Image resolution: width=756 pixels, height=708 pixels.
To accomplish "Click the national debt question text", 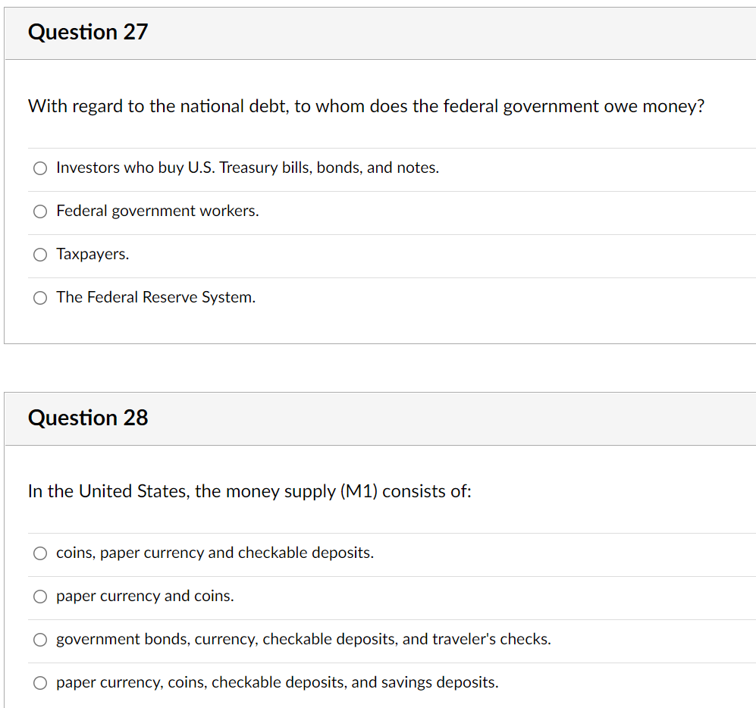I will coord(365,106).
